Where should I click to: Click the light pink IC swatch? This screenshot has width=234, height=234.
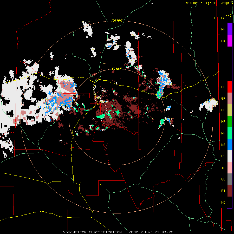[230, 168]
